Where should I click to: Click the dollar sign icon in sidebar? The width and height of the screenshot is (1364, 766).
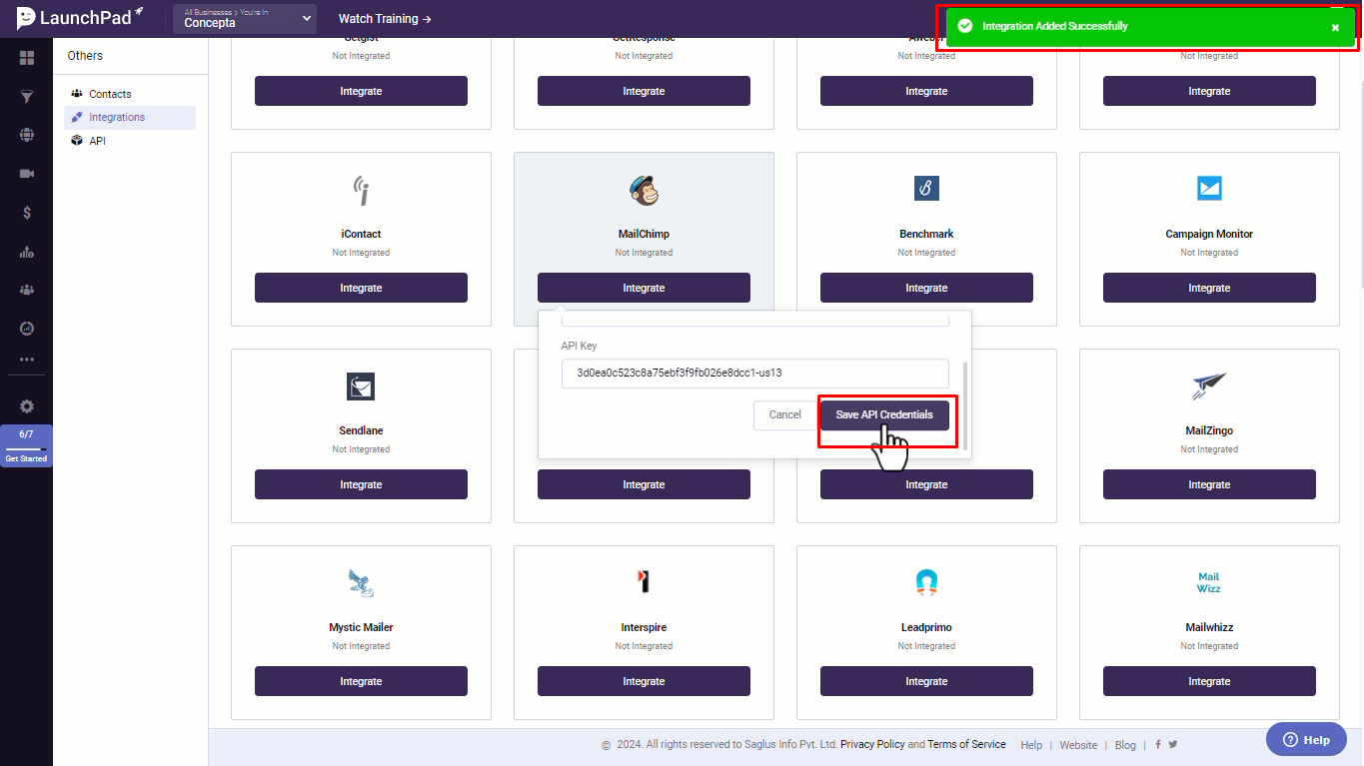[x=27, y=213]
